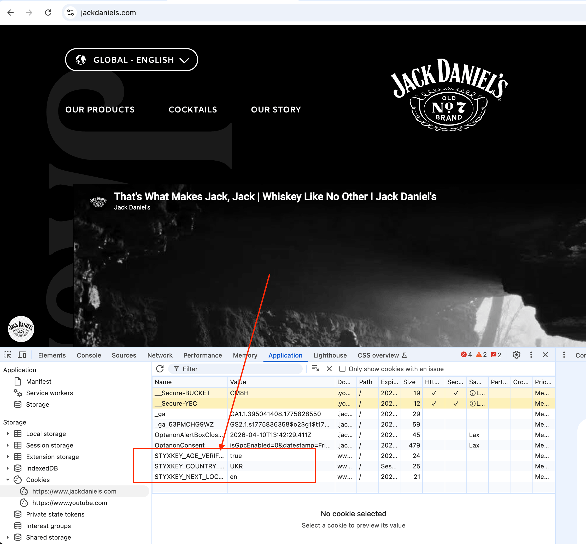
Task: Click the jackdaniels.com address bar
Action: click(323, 13)
